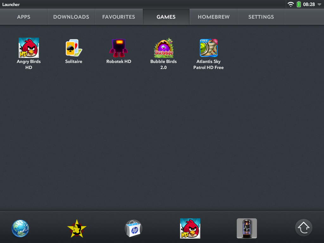Tap the Wi-Fi status icon

(290, 4)
